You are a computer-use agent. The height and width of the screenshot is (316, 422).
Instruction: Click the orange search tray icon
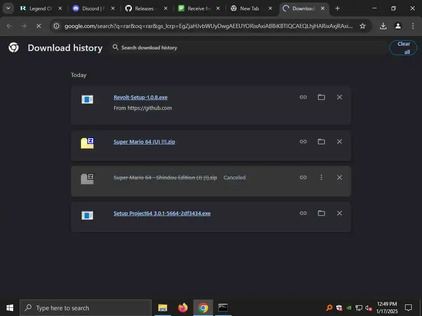click(x=329, y=308)
